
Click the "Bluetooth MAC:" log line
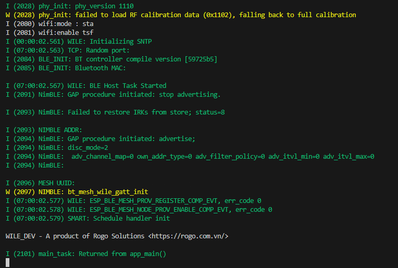tap(66, 68)
